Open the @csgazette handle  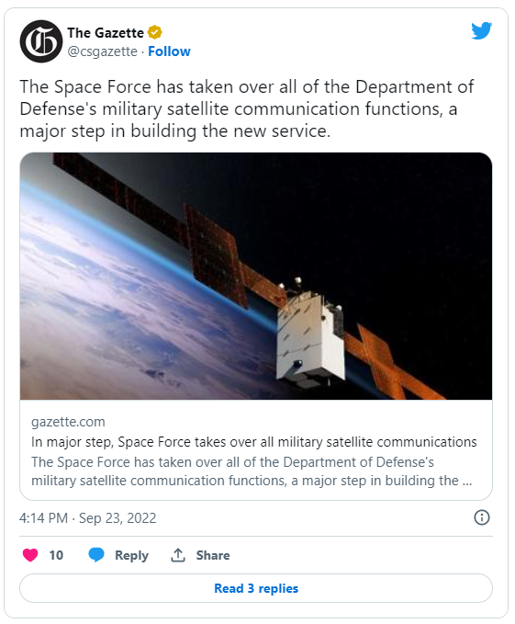(x=103, y=51)
